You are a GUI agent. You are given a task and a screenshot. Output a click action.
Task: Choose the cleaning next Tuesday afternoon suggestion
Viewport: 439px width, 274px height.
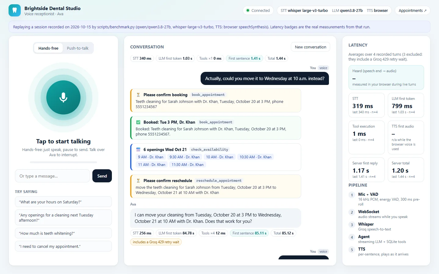coord(63,217)
